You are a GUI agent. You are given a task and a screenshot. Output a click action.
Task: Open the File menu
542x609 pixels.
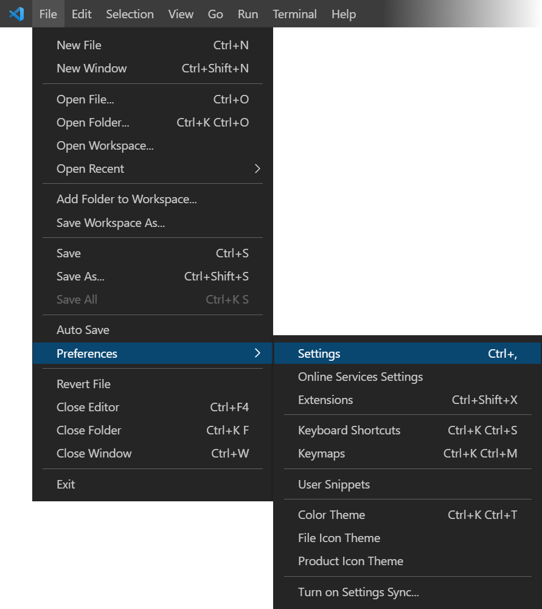47,13
